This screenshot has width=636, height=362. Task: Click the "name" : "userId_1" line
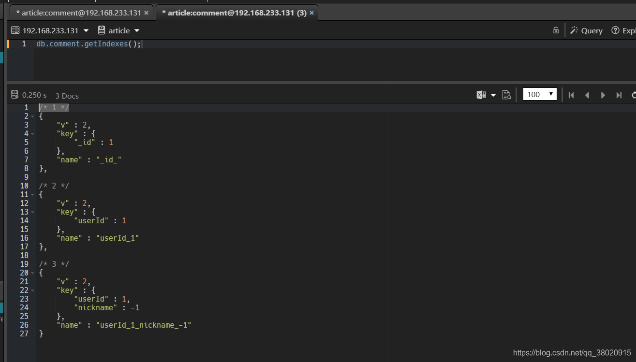click(98, 238)
